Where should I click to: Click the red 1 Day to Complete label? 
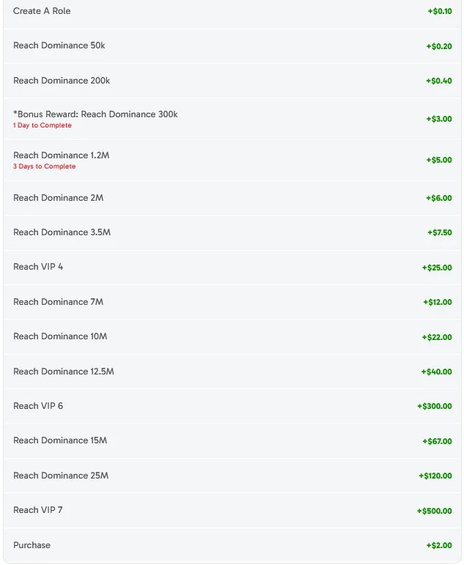[43, 125]
